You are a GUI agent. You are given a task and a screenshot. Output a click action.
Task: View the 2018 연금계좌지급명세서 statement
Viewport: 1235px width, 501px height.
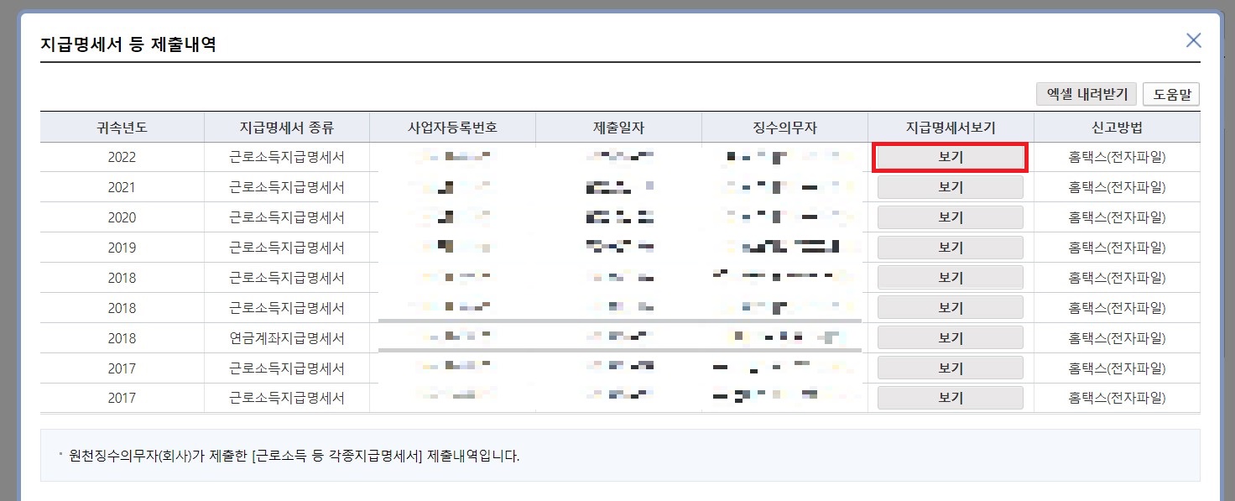tap(949, 337)
